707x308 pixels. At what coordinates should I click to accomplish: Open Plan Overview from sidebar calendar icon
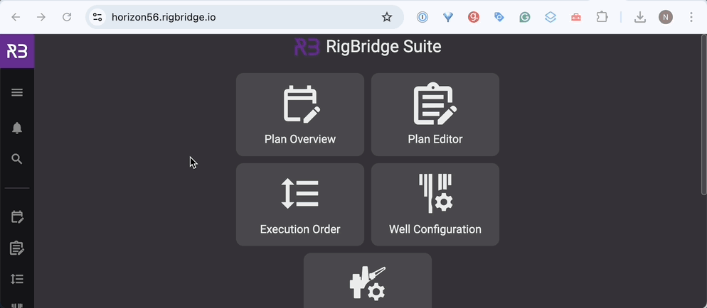(17, 216)
